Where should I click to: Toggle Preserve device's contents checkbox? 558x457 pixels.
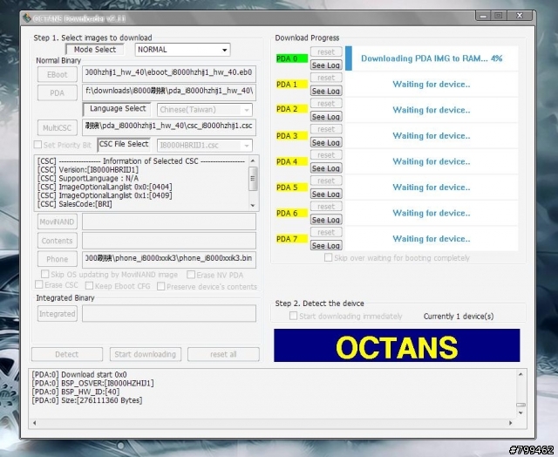tap(161, 286)
